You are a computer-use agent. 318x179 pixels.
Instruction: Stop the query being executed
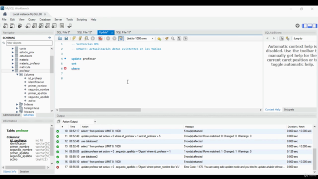click(x=93, y=38)
